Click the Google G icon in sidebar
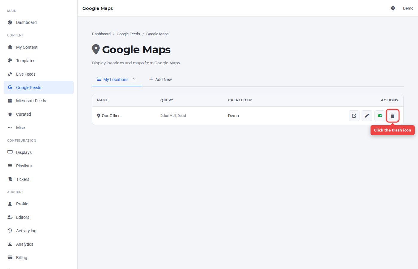This screenshot has height=269, width=418. [10, 88]
